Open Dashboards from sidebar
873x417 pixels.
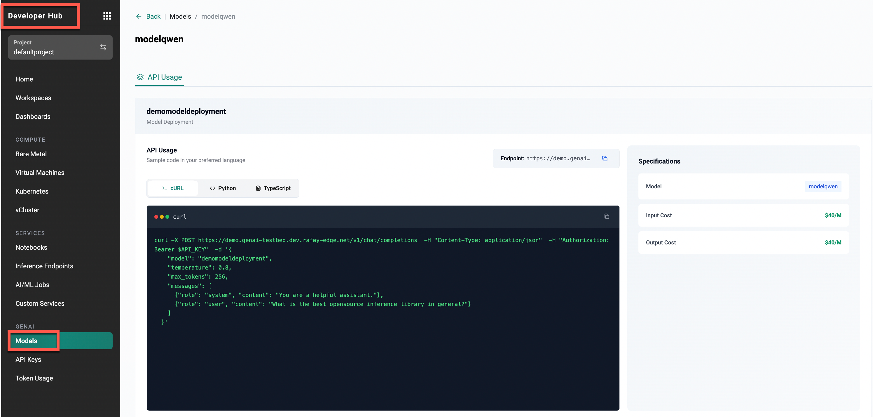(x=33, y=117)
